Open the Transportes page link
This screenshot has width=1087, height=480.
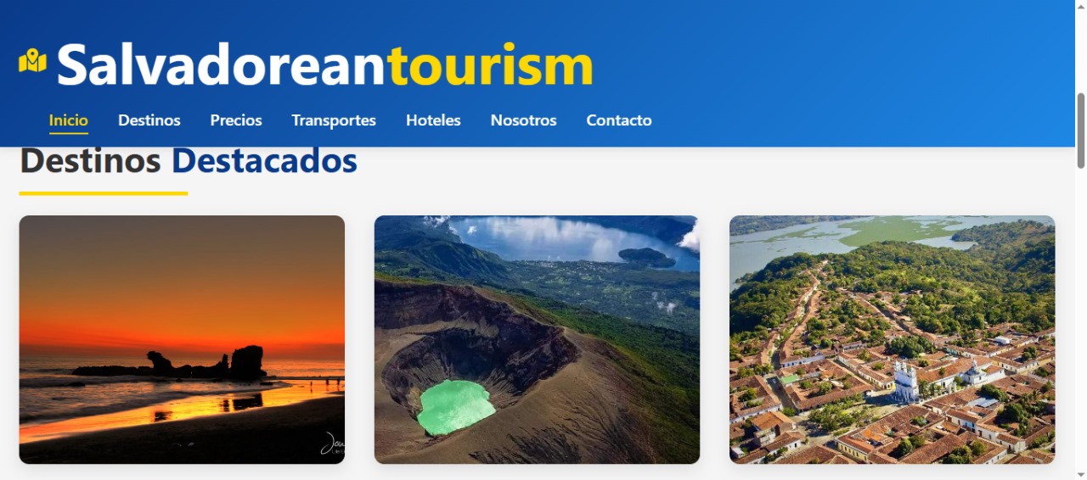[334, 120]
